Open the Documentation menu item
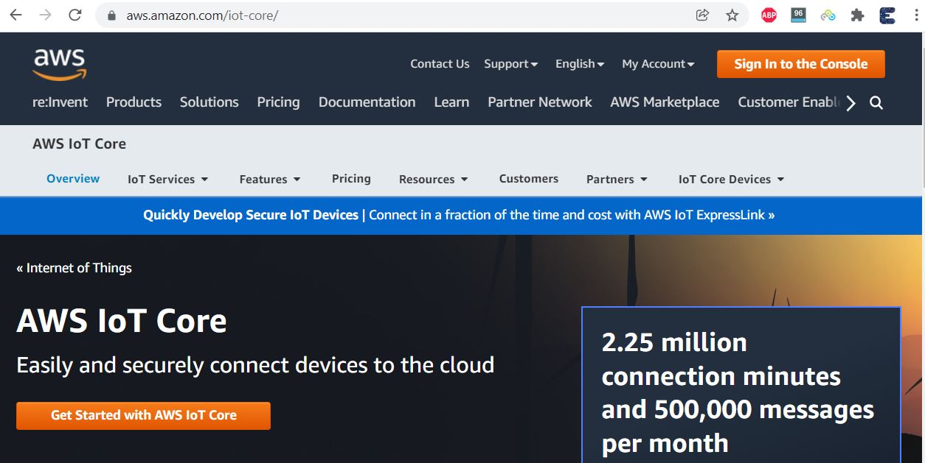The image size is (925, 463). pyautogui.click(x=367, y=102)
